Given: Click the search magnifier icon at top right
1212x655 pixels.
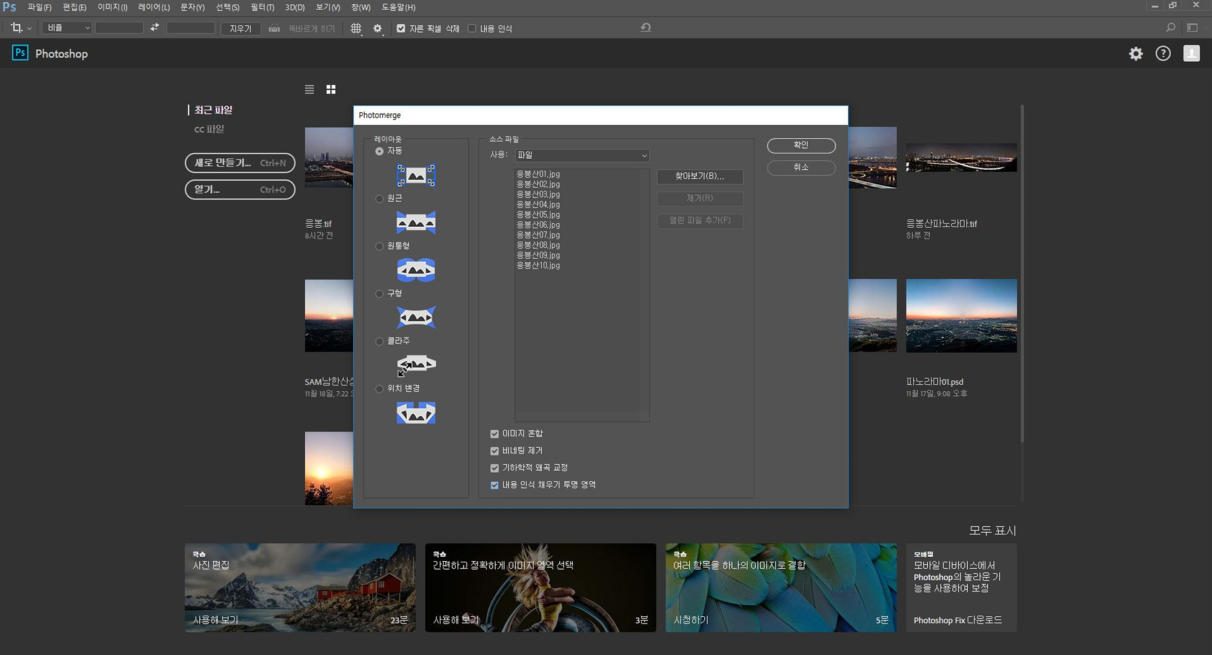Looking at the screenshot, I should point(1170,28).
